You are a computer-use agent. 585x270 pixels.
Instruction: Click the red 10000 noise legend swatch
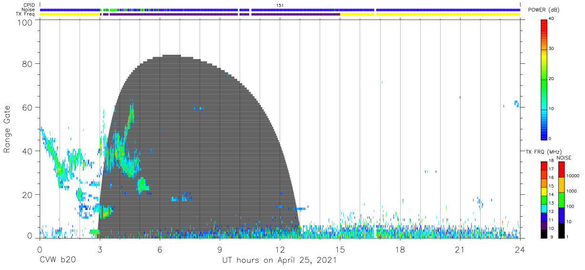(562, 170)
